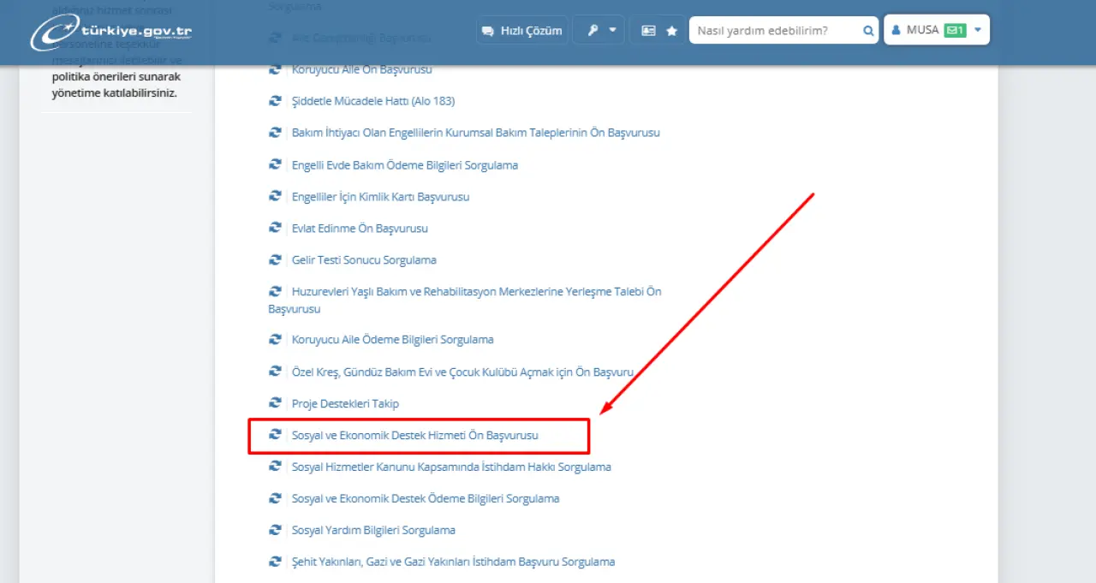Image resolution: width=1096 pixels, height=583 pixels.
Task: Open Sosyal ve Ekonomik Destek Hizmeti Ön Başvurusu
Action: [x=414, y=436]
